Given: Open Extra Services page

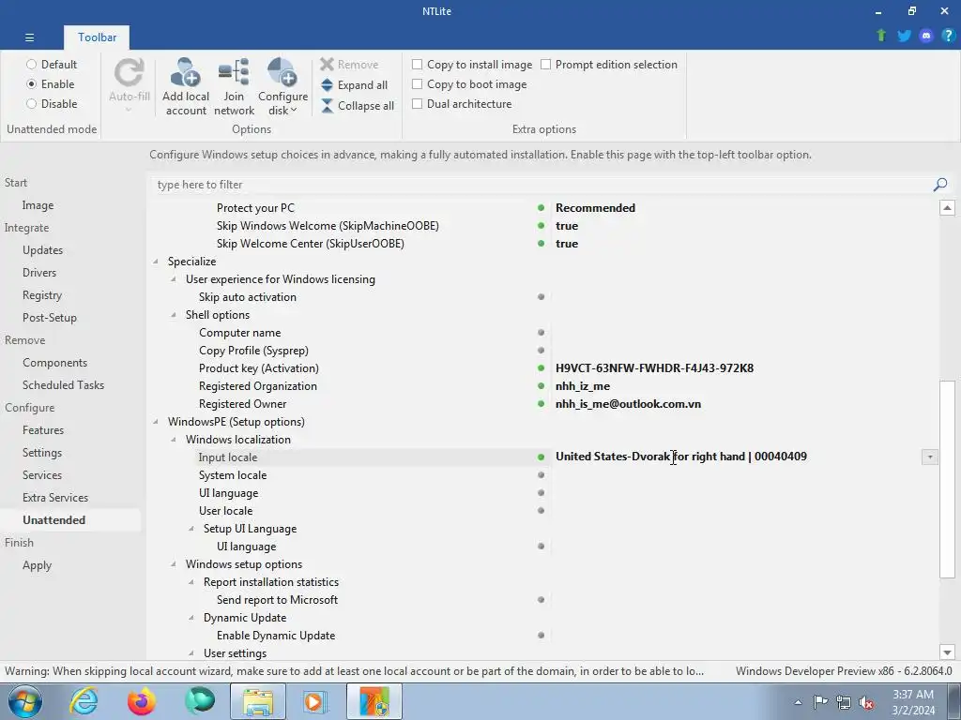Looking at the screenshot, I should tap(55, 497).
